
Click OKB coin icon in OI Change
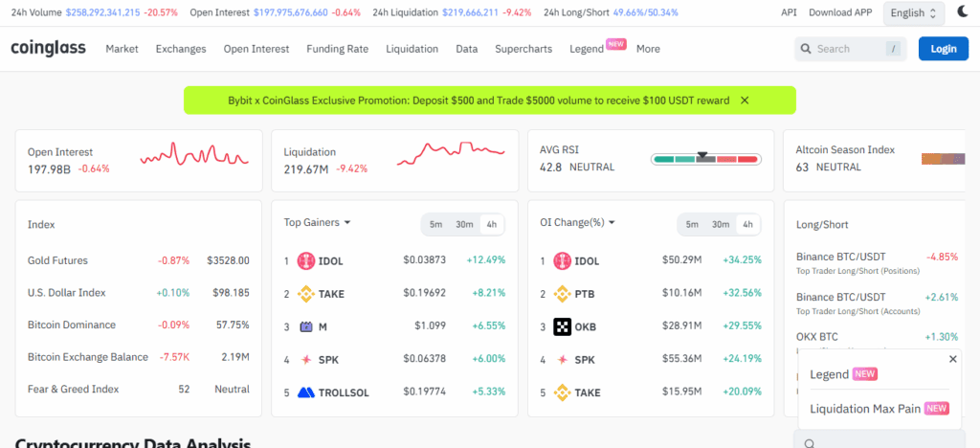coord(563,326)
